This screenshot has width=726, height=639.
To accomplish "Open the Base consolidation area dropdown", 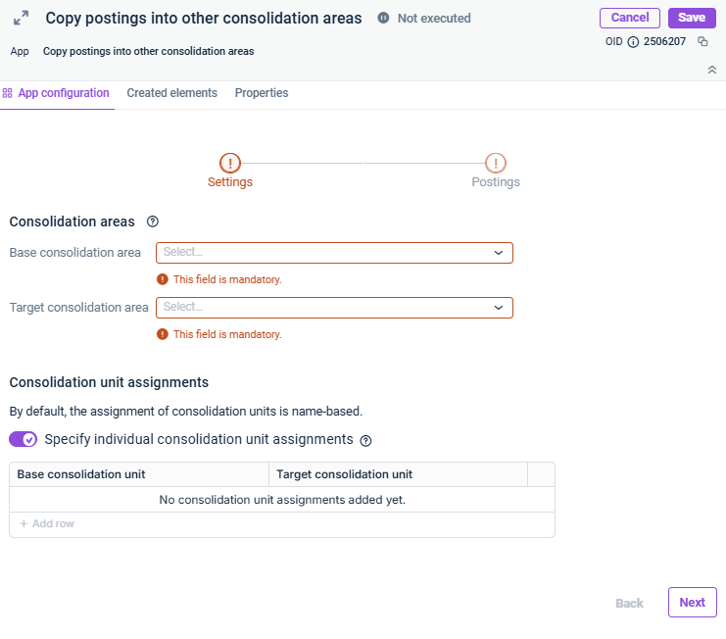I will 334,253.
